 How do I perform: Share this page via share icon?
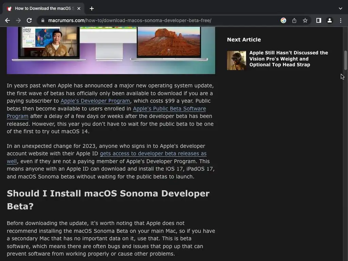tap(294, 20)
